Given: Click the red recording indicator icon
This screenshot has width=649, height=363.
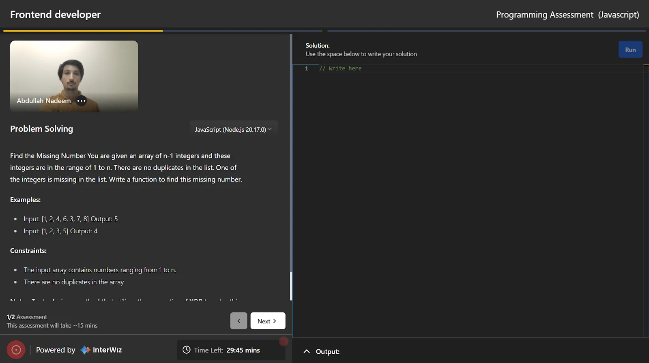Looking at the screenshot, I should point(16,350).
